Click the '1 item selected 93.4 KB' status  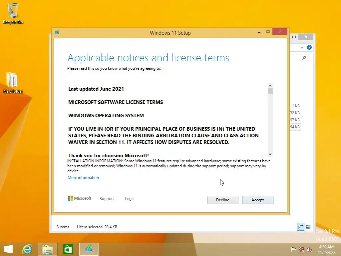tap(97, 227)
